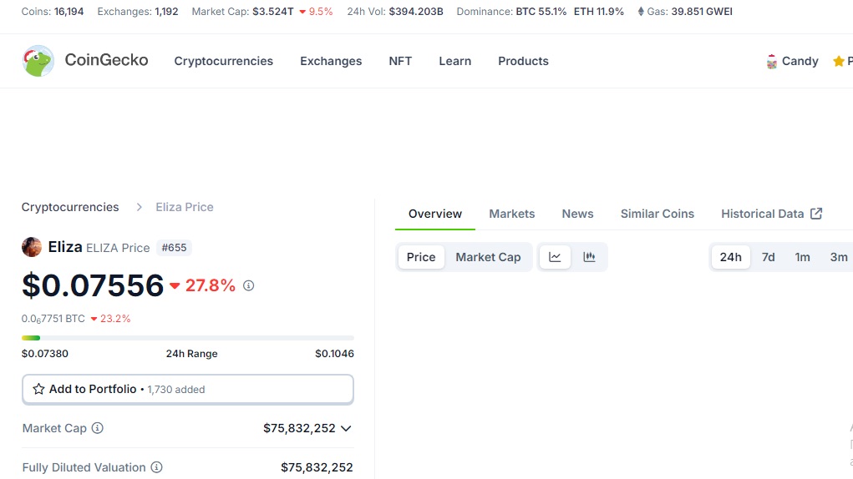This screenshot has height=479, width=853.
Task: Click the $0.07556 price value
Action: click(93, 285)
